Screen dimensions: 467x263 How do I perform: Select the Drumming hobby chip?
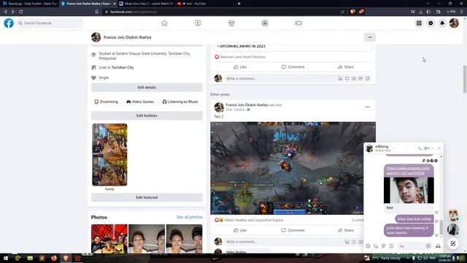point(107,102)
